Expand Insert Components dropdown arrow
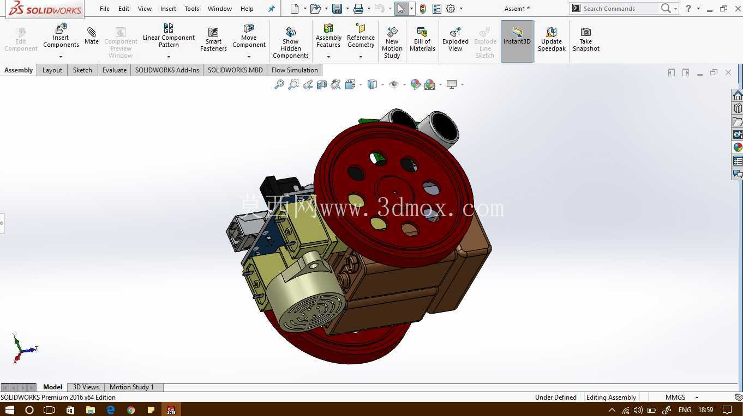This screenshot has height=416, width=743. 61,57
